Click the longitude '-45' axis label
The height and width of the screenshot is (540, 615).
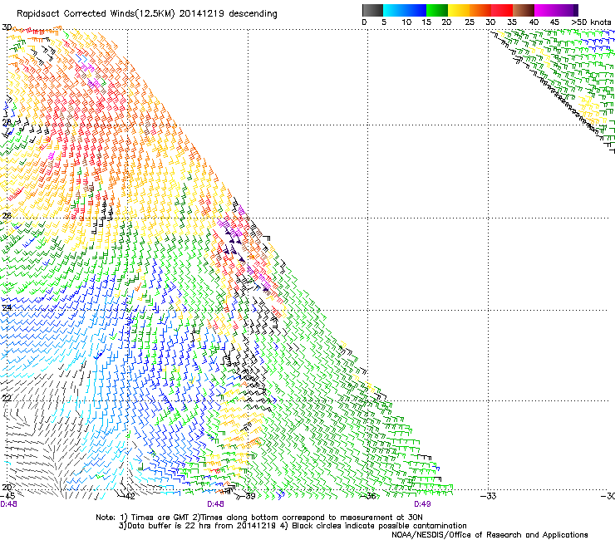[x=8, y=496]
